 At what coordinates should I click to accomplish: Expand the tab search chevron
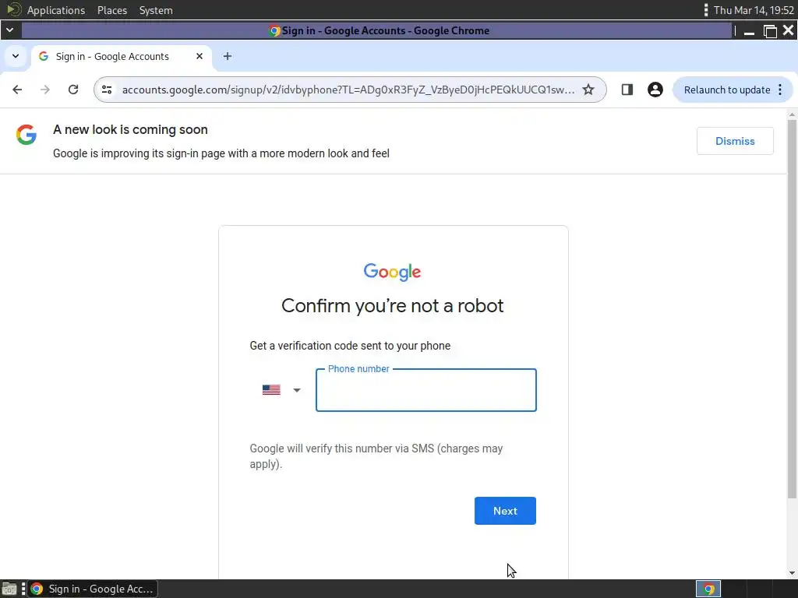pyautogui.click(x=16, y=56)
